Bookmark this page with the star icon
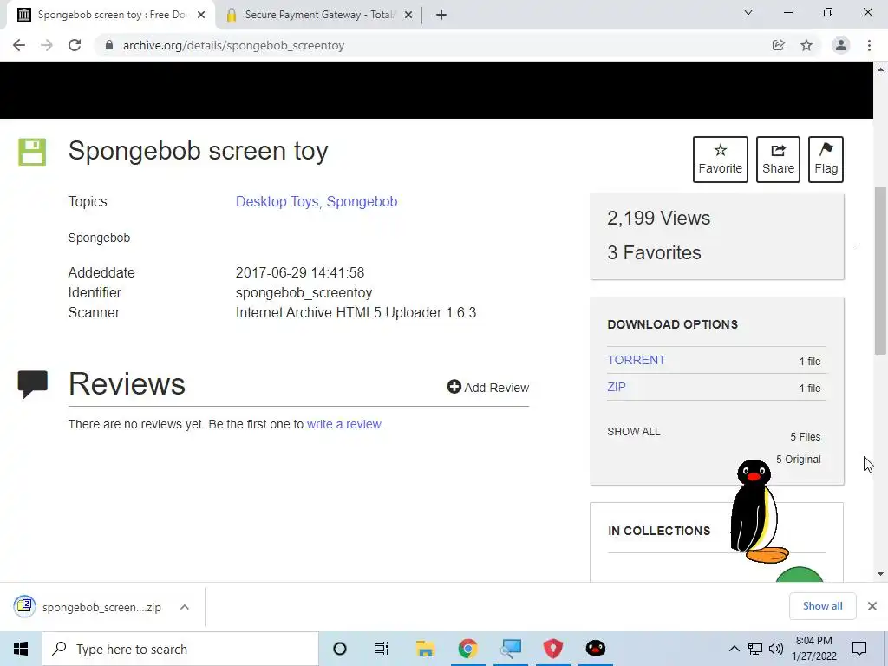The width and height of the screenshot is (888, 666). [x=806, y=45]
